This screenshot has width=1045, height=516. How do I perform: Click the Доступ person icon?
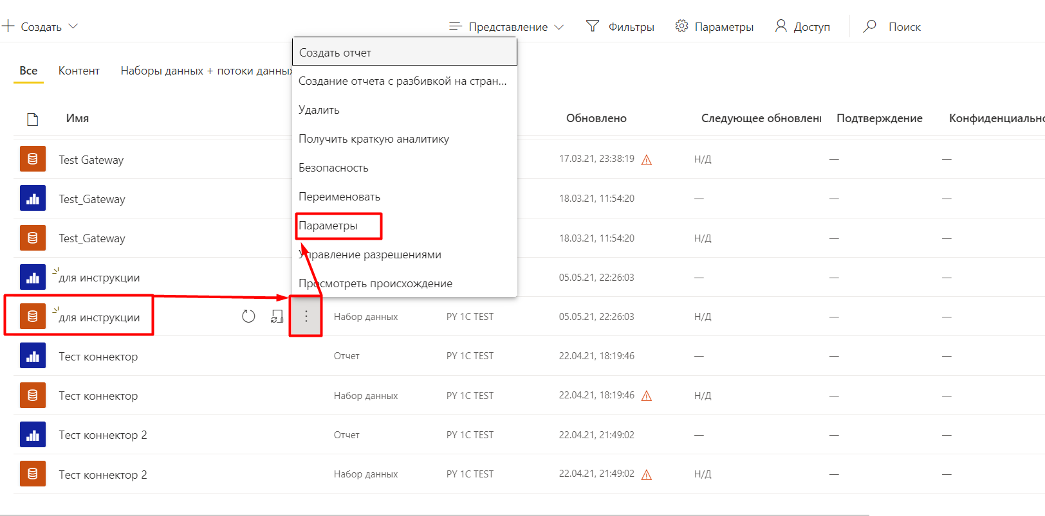pyautogui.click(x=781, y=26)
